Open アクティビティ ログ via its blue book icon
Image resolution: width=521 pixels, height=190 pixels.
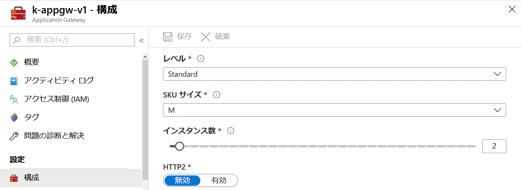(14, 81)
